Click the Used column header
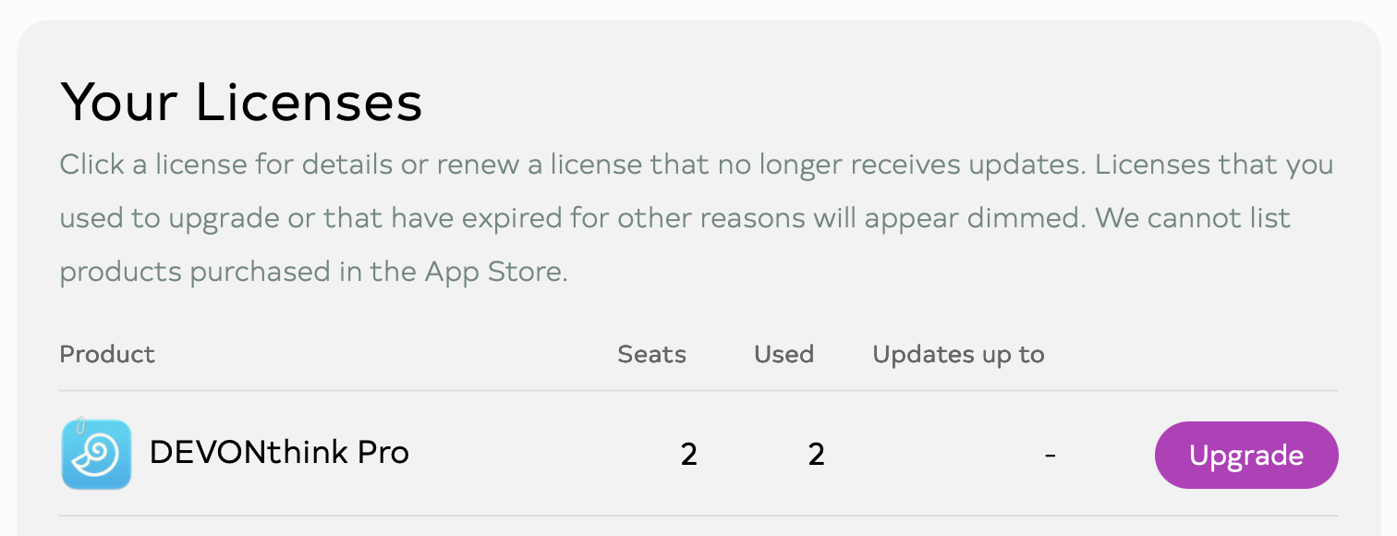Screen dimensions: 1397x536 [784, 355]
